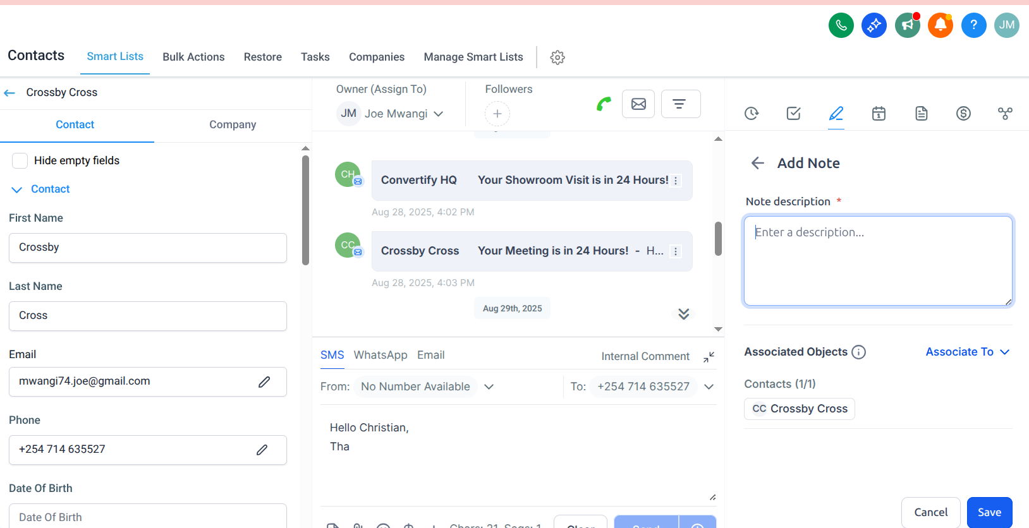Switch to Company details tab
The height and width of the screenshot is (528, 1029).
tap(233, 125)
